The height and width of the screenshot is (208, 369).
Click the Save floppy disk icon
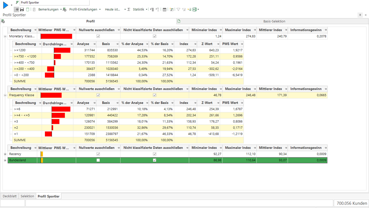tap(22, 9)
